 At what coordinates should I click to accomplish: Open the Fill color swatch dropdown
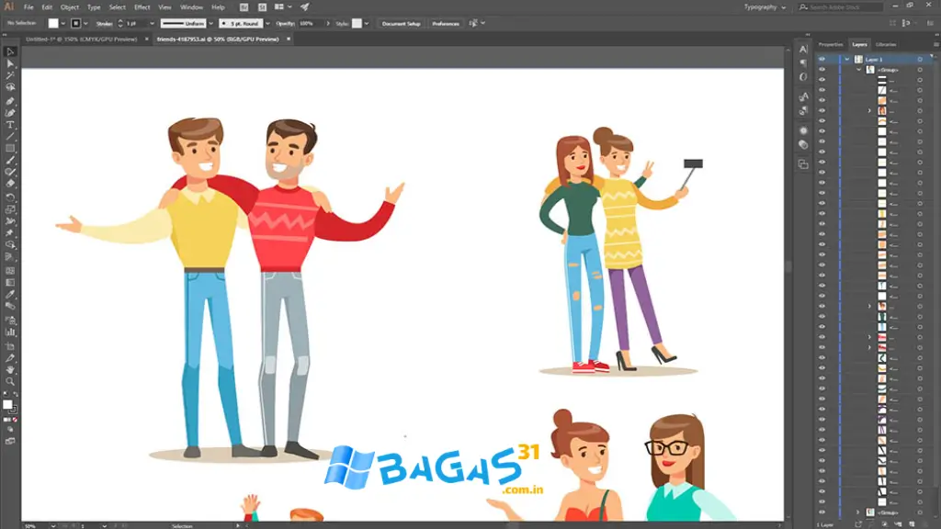(62, 23)
